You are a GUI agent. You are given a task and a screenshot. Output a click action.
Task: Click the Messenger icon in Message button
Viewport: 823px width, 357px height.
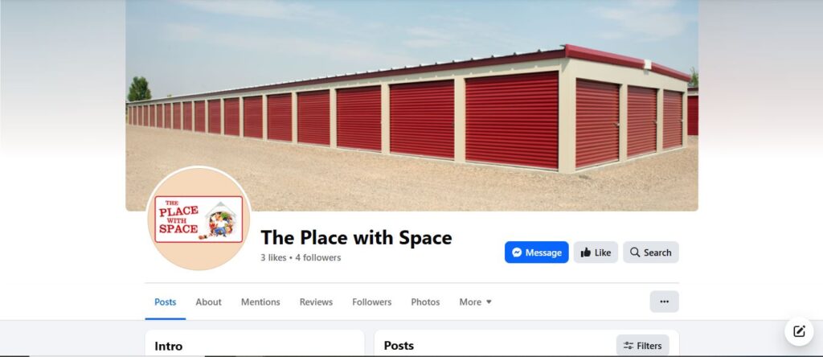[517, 252]
